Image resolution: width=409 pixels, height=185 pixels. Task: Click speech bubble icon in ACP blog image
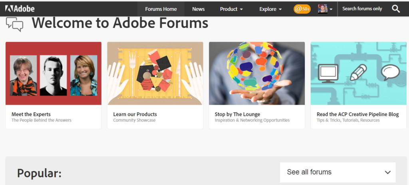(390, 73)
